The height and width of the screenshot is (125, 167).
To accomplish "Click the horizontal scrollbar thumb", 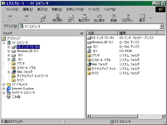I will [114, 116].
